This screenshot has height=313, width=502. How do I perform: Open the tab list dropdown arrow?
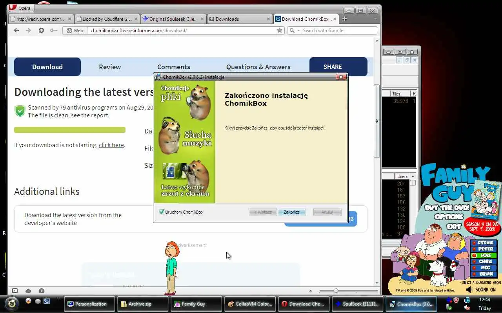click(x=375, y=18)
